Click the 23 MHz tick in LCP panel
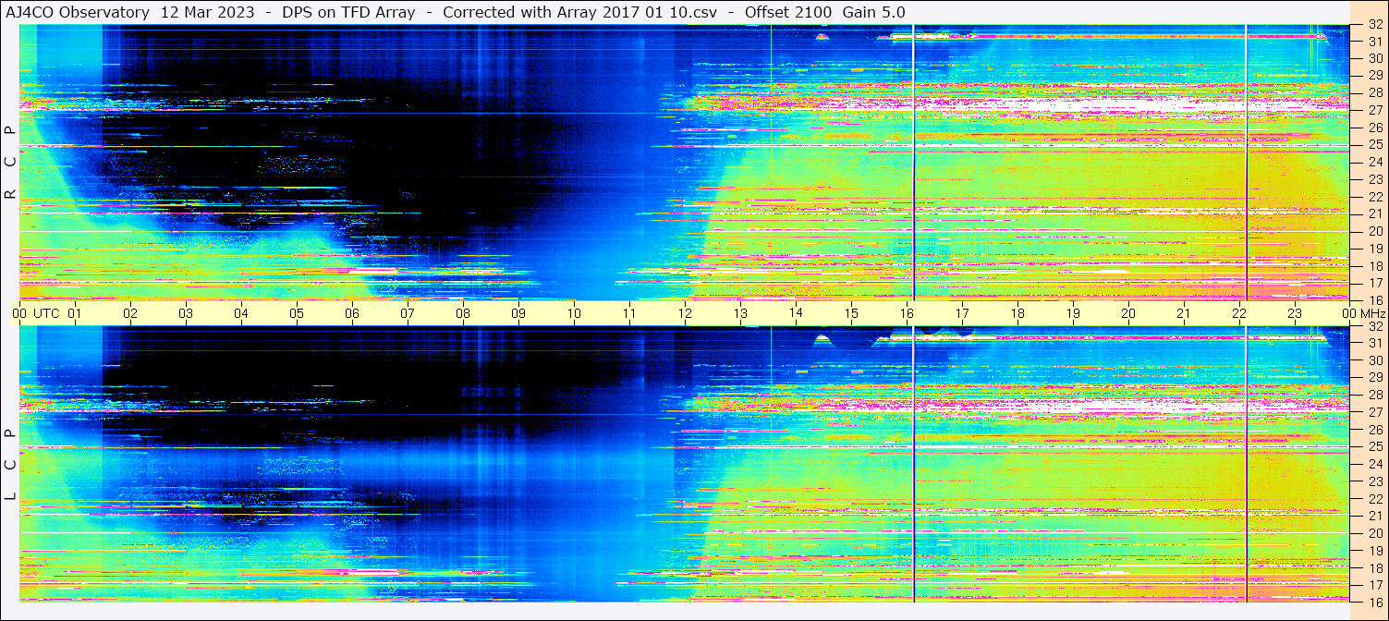The image size is (1389, 621). pyautogui.click(x=1374, y=481)
